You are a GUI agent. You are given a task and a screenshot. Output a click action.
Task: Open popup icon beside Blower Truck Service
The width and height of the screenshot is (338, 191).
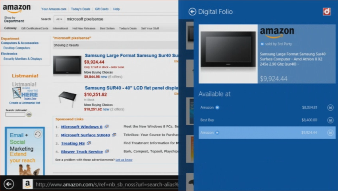[107, 152]
